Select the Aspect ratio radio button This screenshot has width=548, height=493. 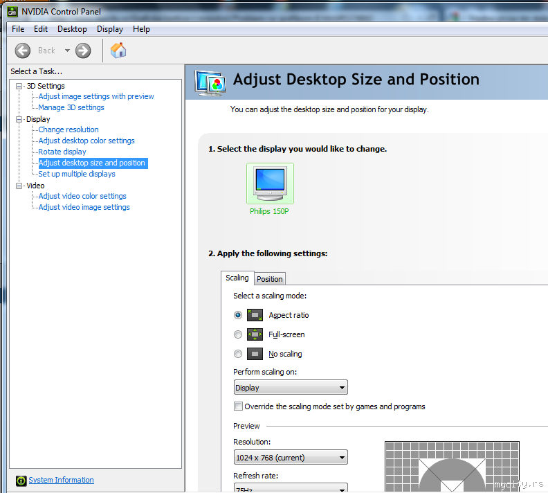click(x=238, y=315)
